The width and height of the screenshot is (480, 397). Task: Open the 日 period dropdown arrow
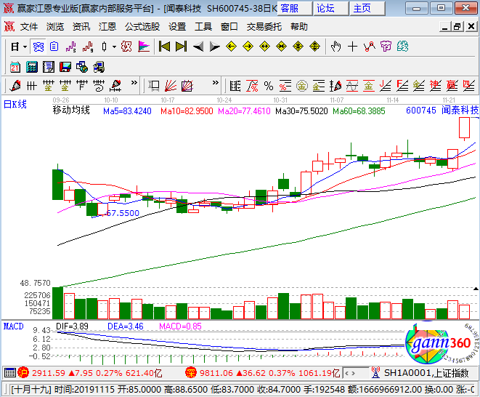(25, 47)
